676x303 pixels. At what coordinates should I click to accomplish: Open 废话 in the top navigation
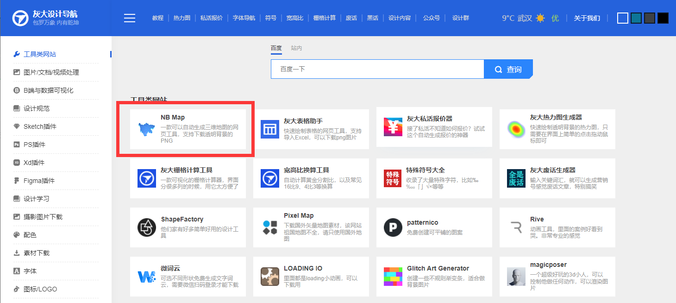(x=351, y=18)
